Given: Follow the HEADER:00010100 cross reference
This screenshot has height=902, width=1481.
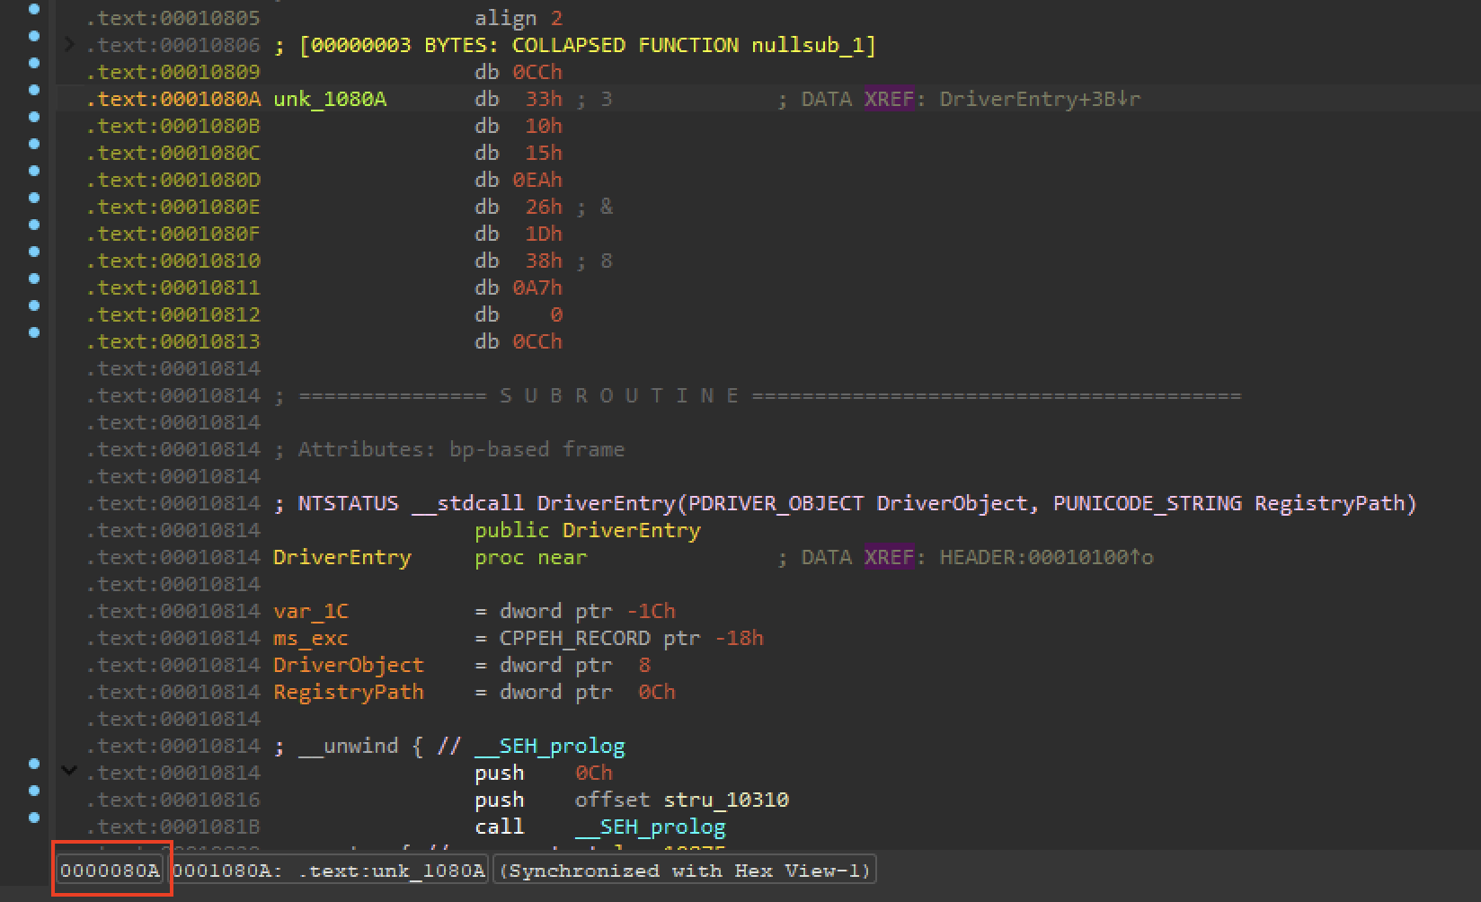Looking at the screenshot, I should 1046,557.
